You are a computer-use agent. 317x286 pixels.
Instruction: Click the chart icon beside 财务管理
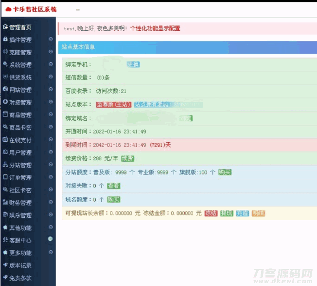[5, 203]
